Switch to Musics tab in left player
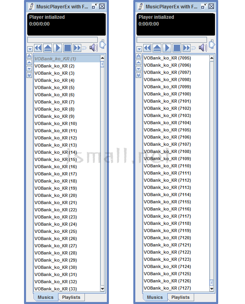Viewport: 245px width, 304px height. [x=46, y=297]
